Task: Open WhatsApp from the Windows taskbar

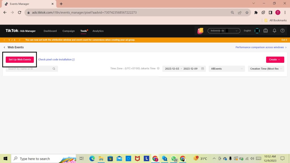Action: click(x=174, y=158)
